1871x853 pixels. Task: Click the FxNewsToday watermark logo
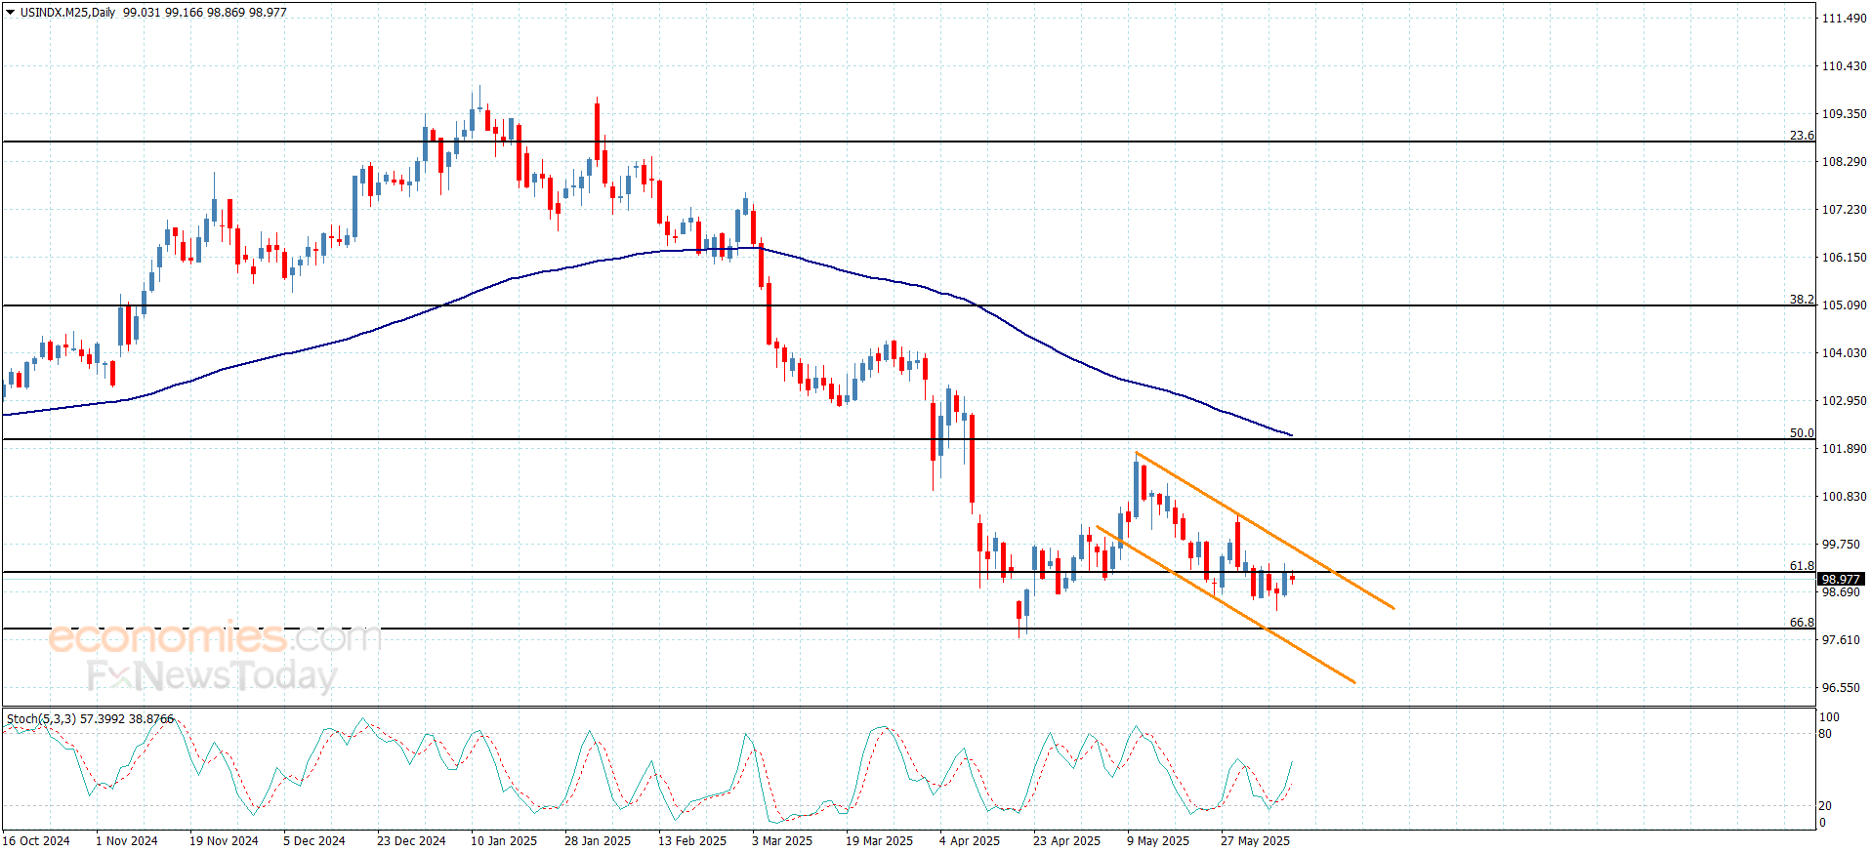[212, 675]
